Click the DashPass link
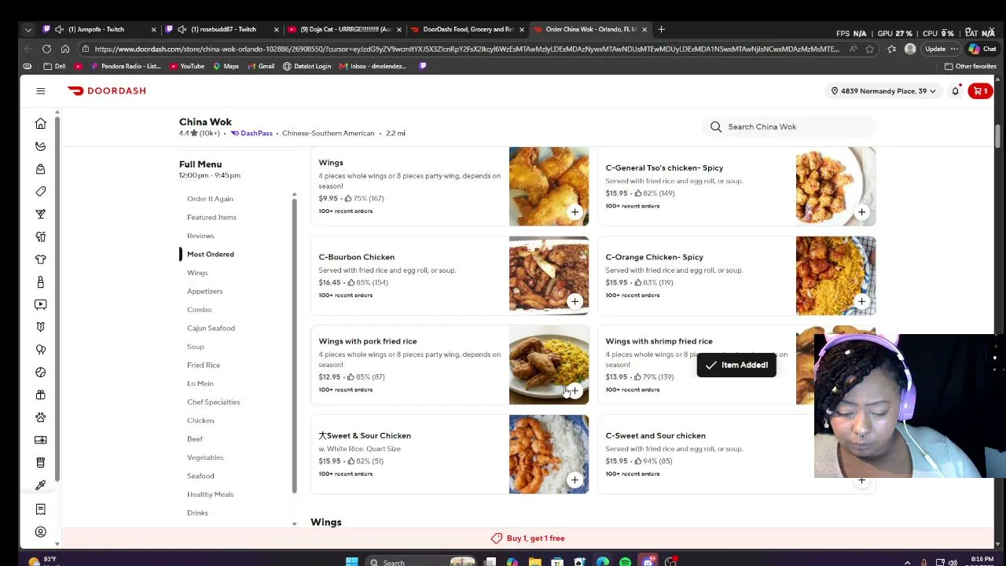 [x=251, y=133]
